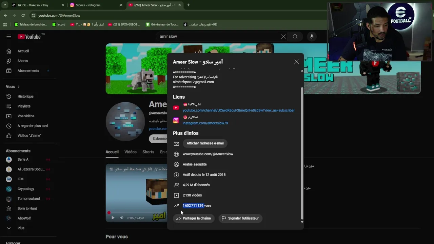Image resolution: width=434 pixels, height=244 pixels.
Task: Click the browser back arrow
Action: click(x=5, y=15)
